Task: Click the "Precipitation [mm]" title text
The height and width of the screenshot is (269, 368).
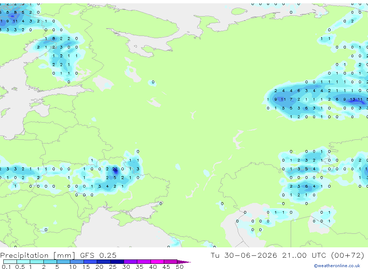Action: click(38, 255)
